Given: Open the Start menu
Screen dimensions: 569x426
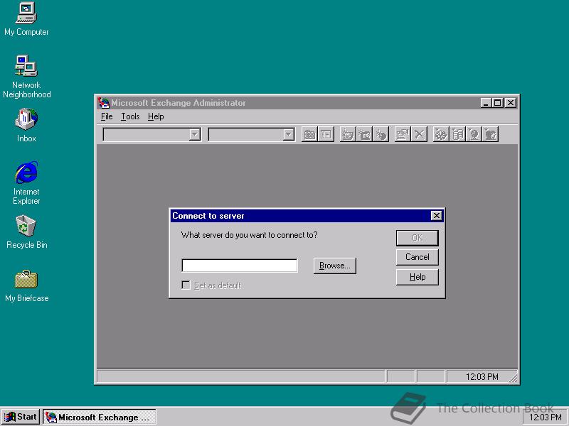Looking at the screenshot, I should (21, 417).
